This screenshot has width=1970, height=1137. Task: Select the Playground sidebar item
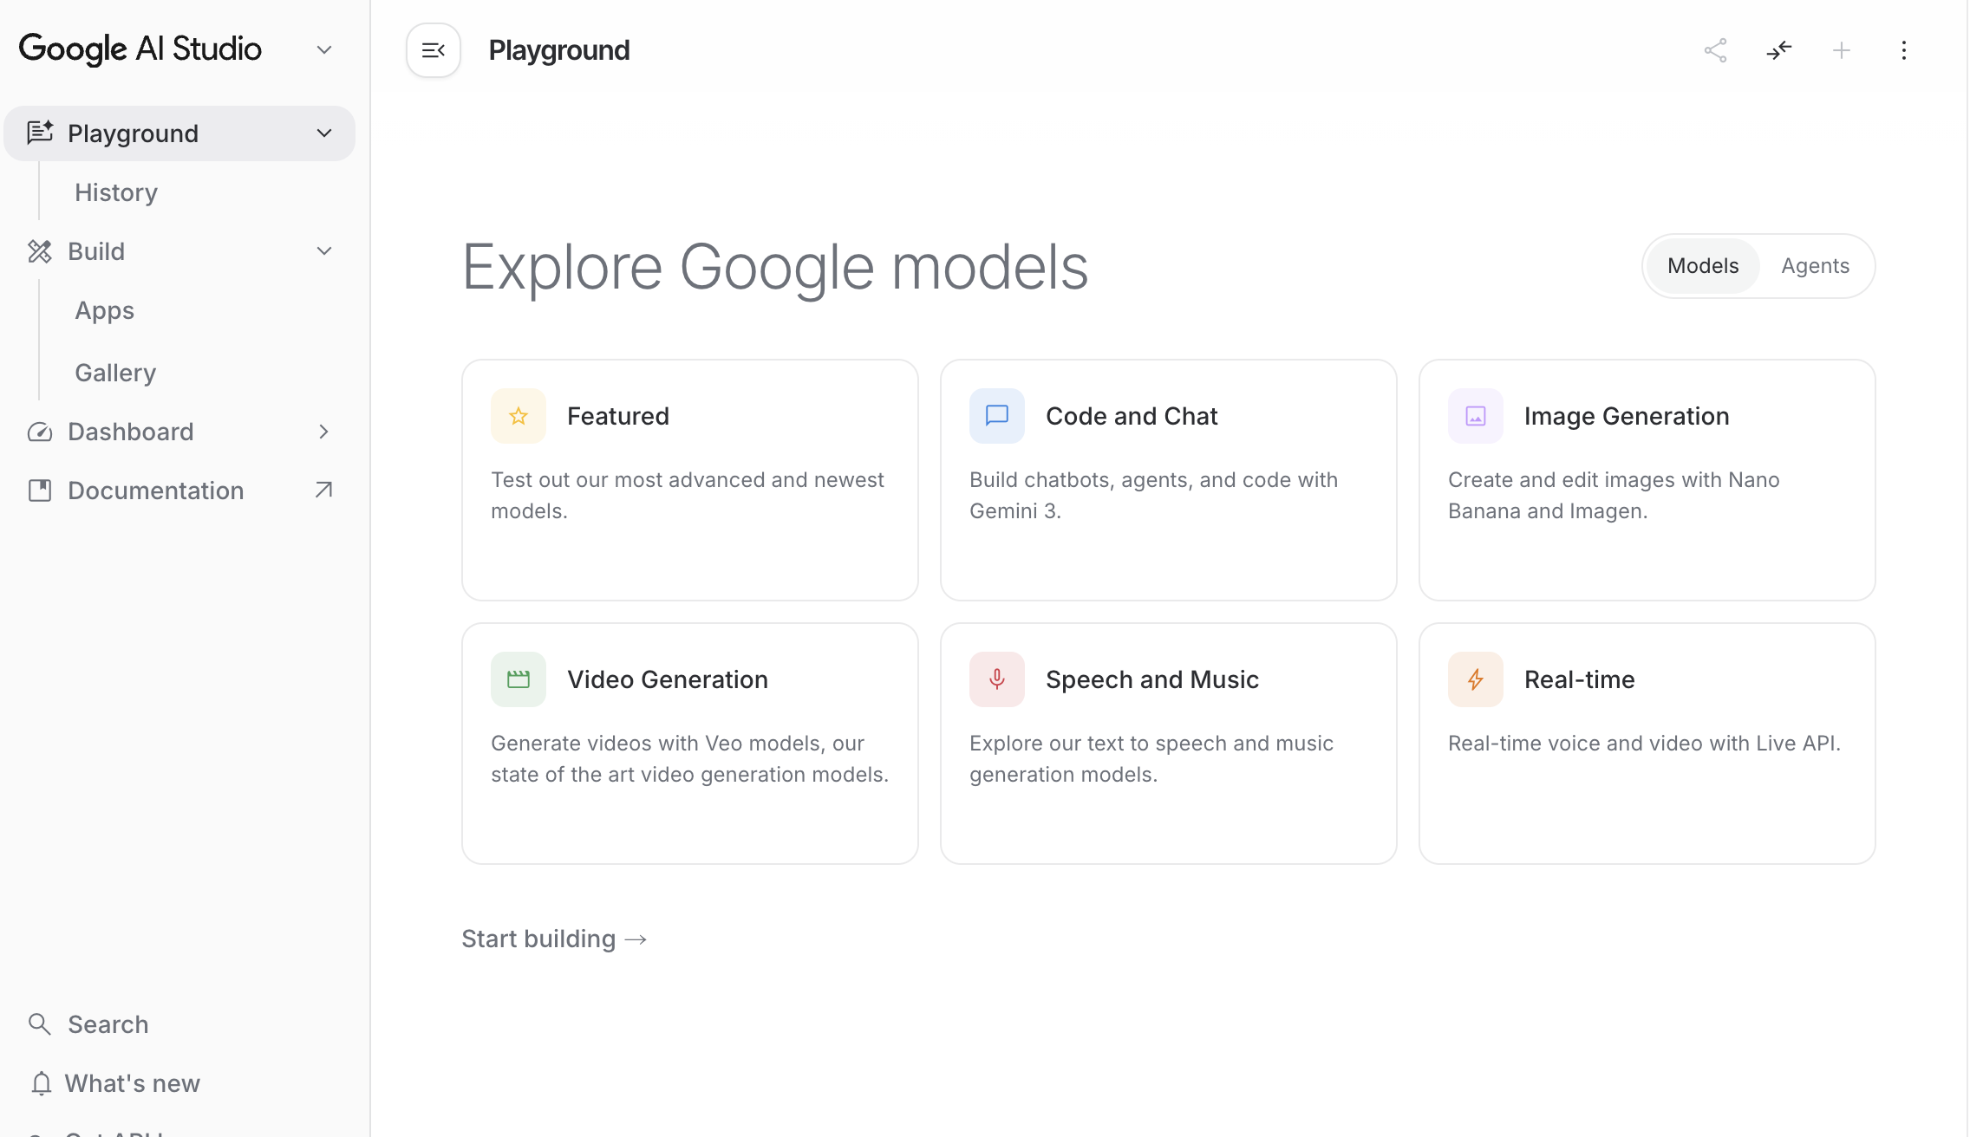click(179, 133)
